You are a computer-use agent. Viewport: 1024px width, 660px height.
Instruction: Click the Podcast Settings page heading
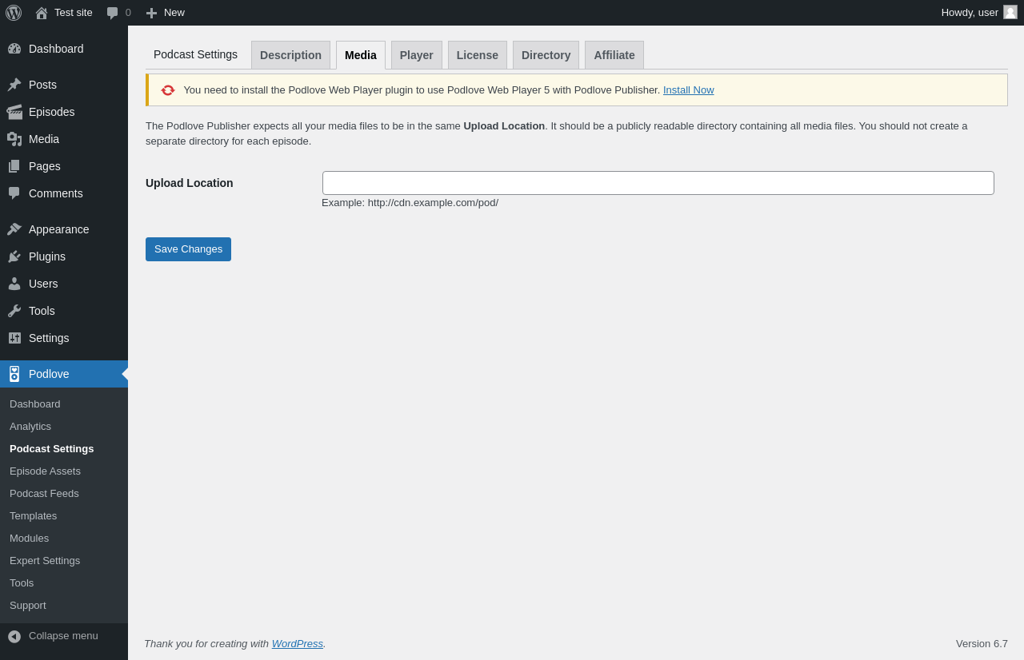click(195, 54)
